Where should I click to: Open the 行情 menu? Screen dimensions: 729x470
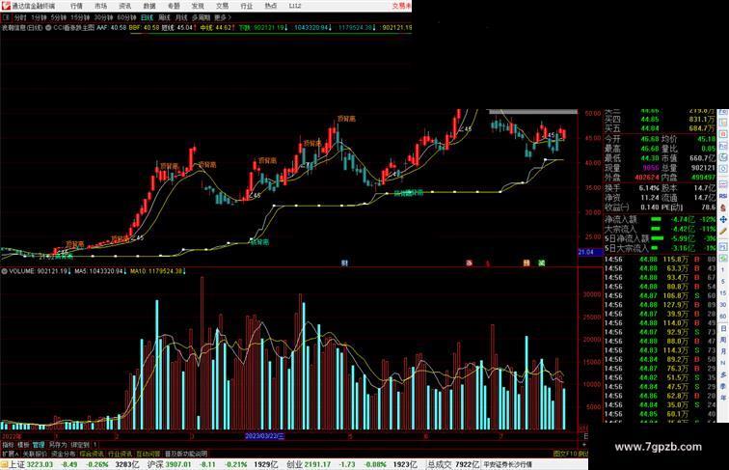(x=76, y=6)
